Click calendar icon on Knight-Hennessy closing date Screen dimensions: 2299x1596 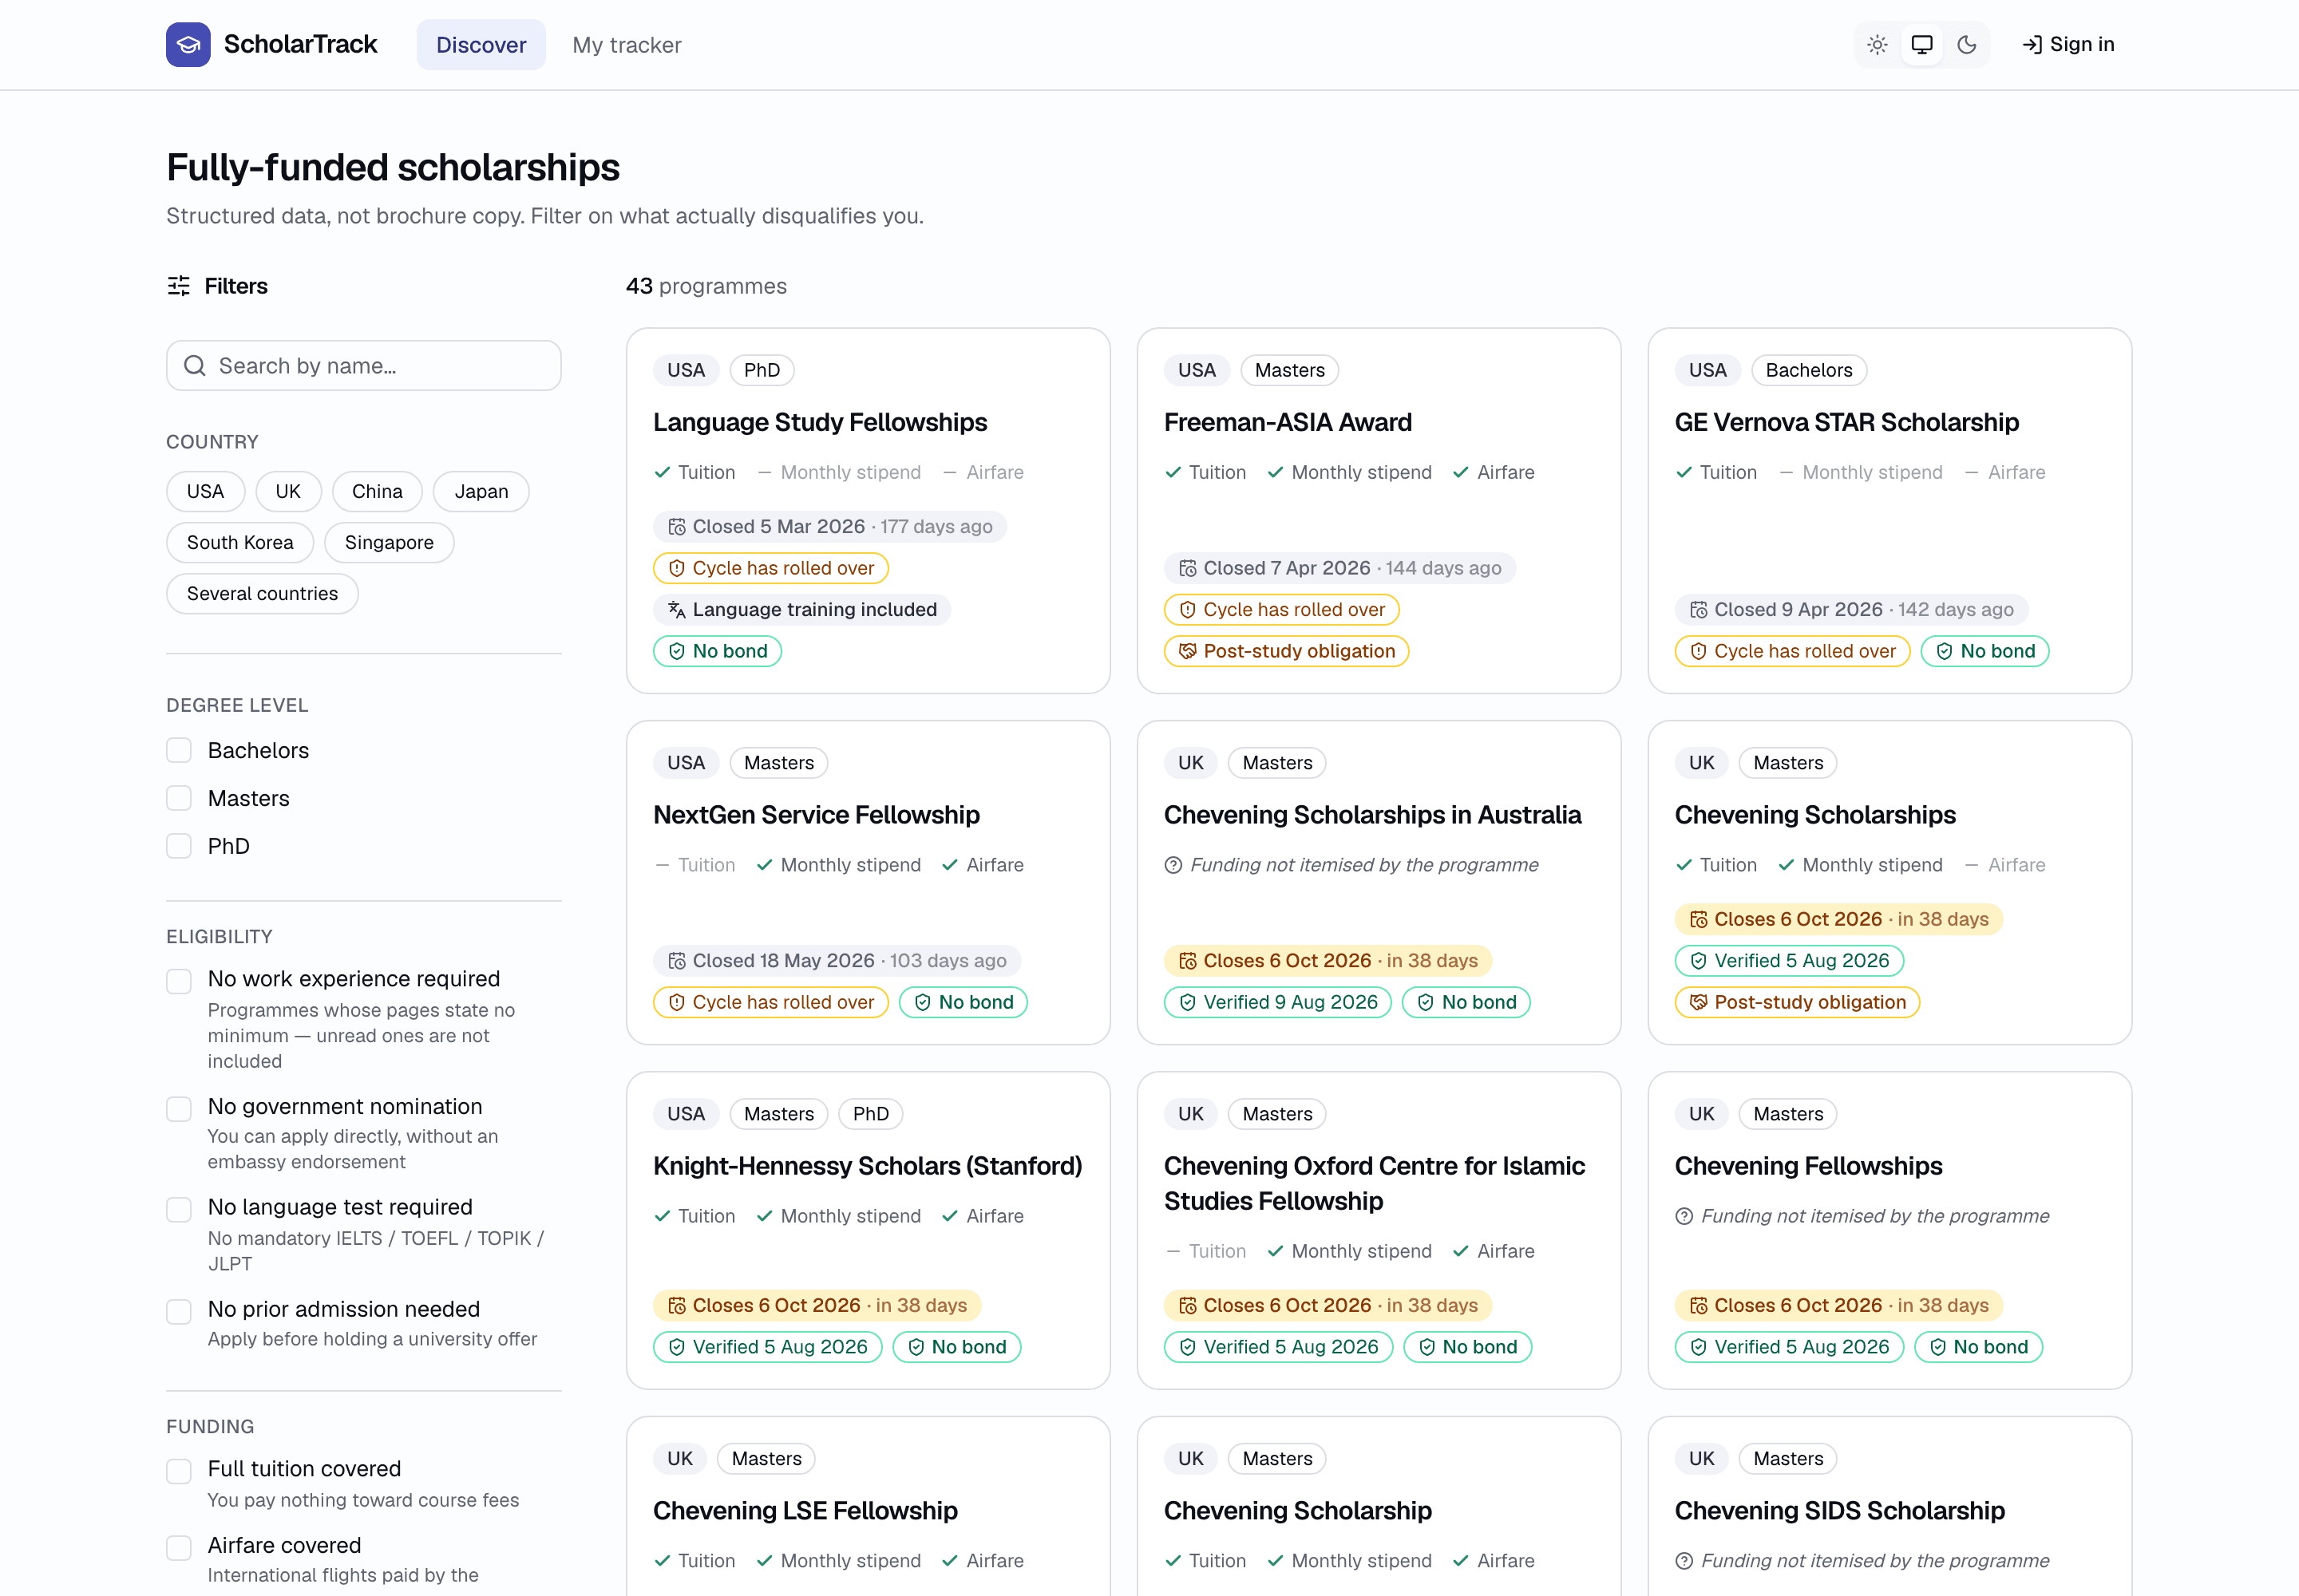click(677, 1306)
